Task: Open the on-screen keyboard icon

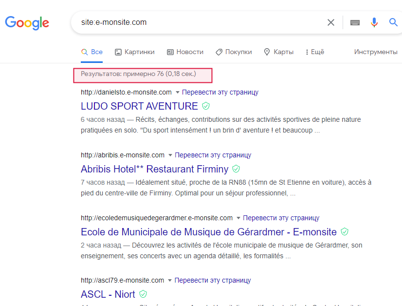Action: coord(355,22)
